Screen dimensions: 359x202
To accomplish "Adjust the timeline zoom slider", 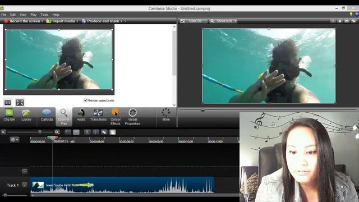I will (x=40, y=132).
